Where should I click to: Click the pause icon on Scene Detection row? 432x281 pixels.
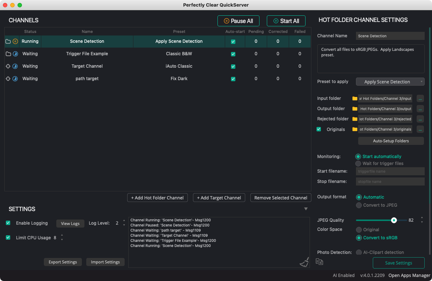pyautogui.click(x=15, y=41)
